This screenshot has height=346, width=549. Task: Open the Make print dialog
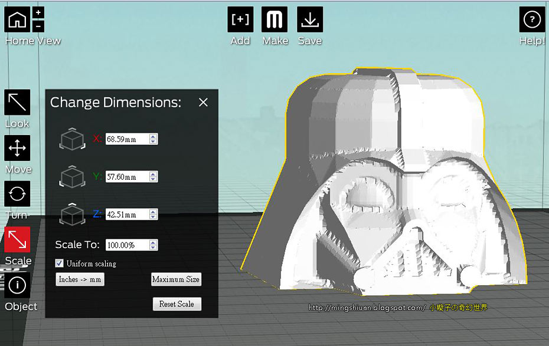pyautogui.click(x=274, y=19)
